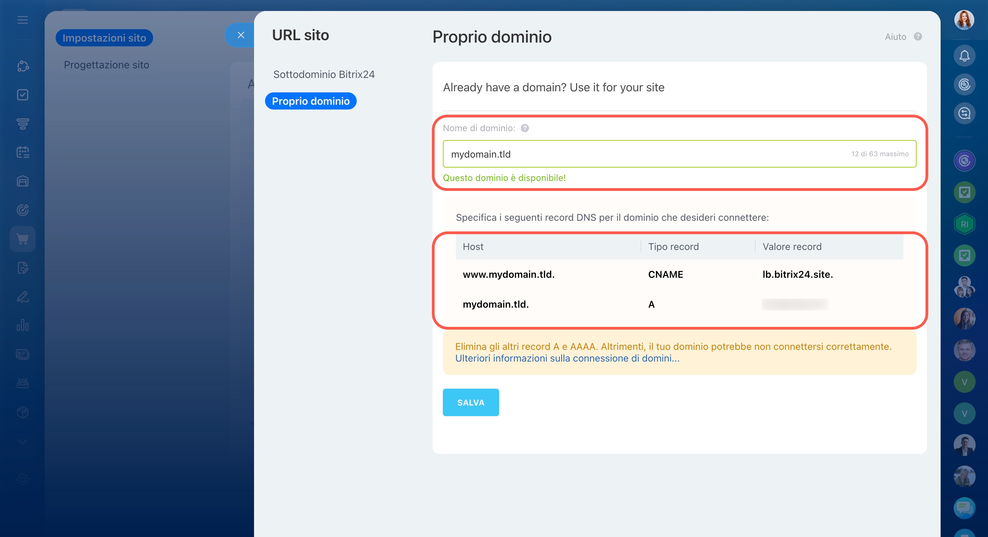This screenshot has width=988, height=537.
Task: Select the Proprio dominio tab
Action: [x=311, y=101]
